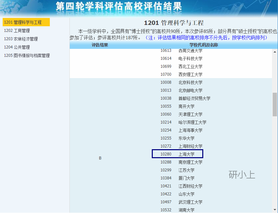Open 1204 公共管理 discipline
Viewport: 278px width, 213px height.
point(17,47)
